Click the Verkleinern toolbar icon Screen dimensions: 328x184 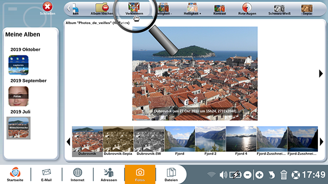(x=134, y=9)
